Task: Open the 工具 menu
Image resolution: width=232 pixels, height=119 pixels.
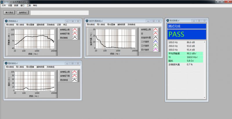Action: click(29, 6)
